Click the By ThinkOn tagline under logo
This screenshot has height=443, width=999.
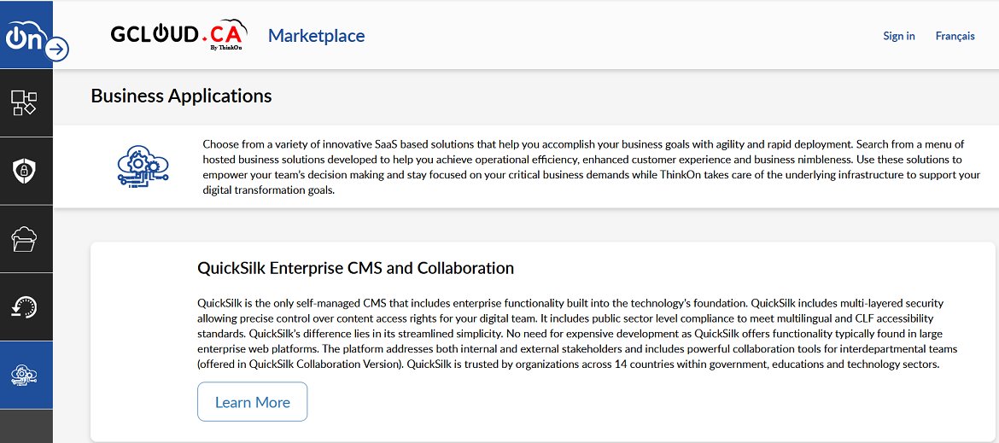[x=226, y=47]
